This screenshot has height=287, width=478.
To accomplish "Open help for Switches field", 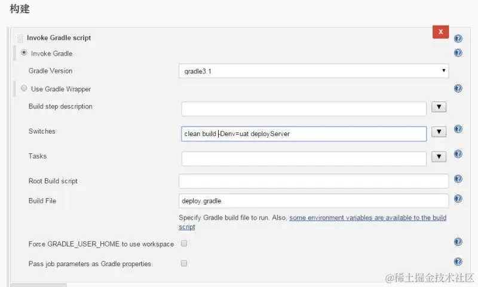I will tap(458, 129).
